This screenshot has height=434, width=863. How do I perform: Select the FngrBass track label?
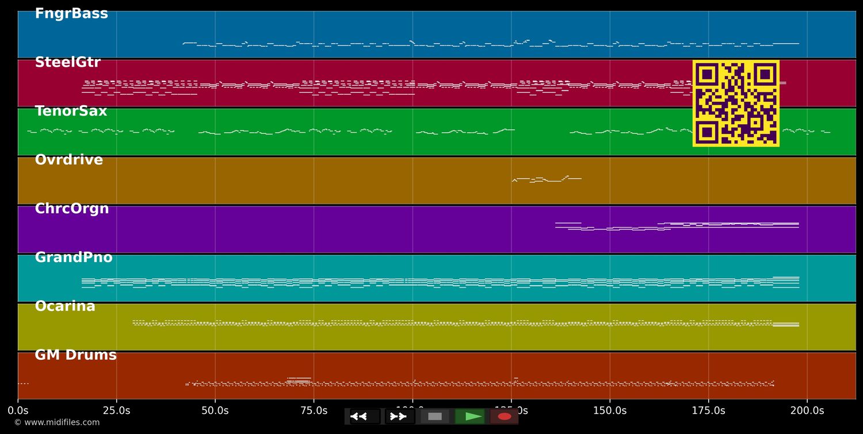click(x=71, y=14)
